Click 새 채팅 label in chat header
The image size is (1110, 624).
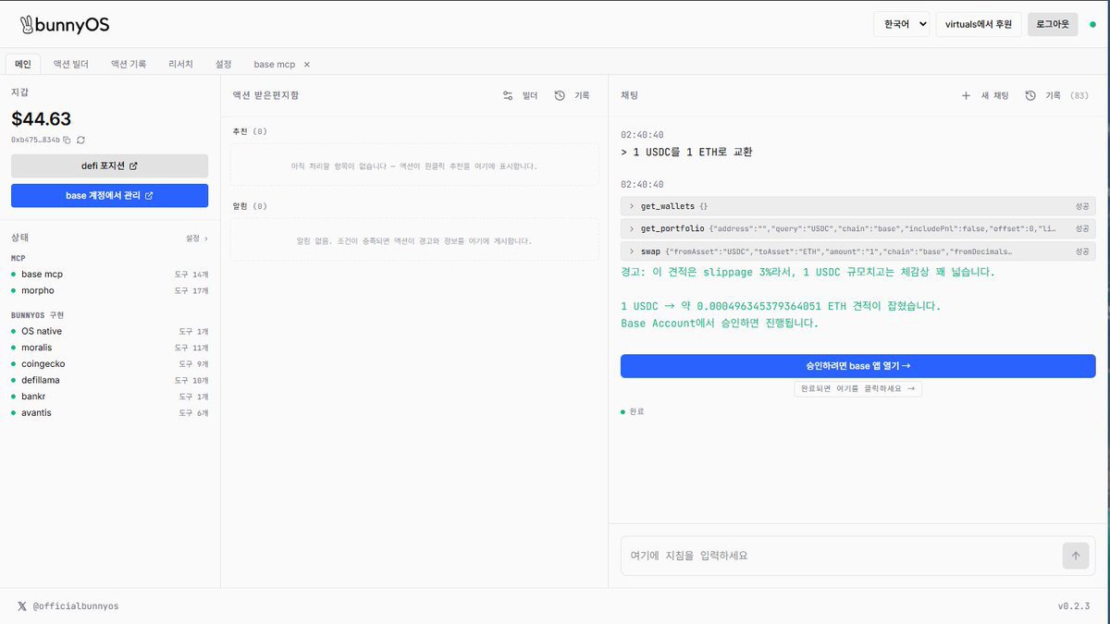pyautogui.click(x=994, y=95)
